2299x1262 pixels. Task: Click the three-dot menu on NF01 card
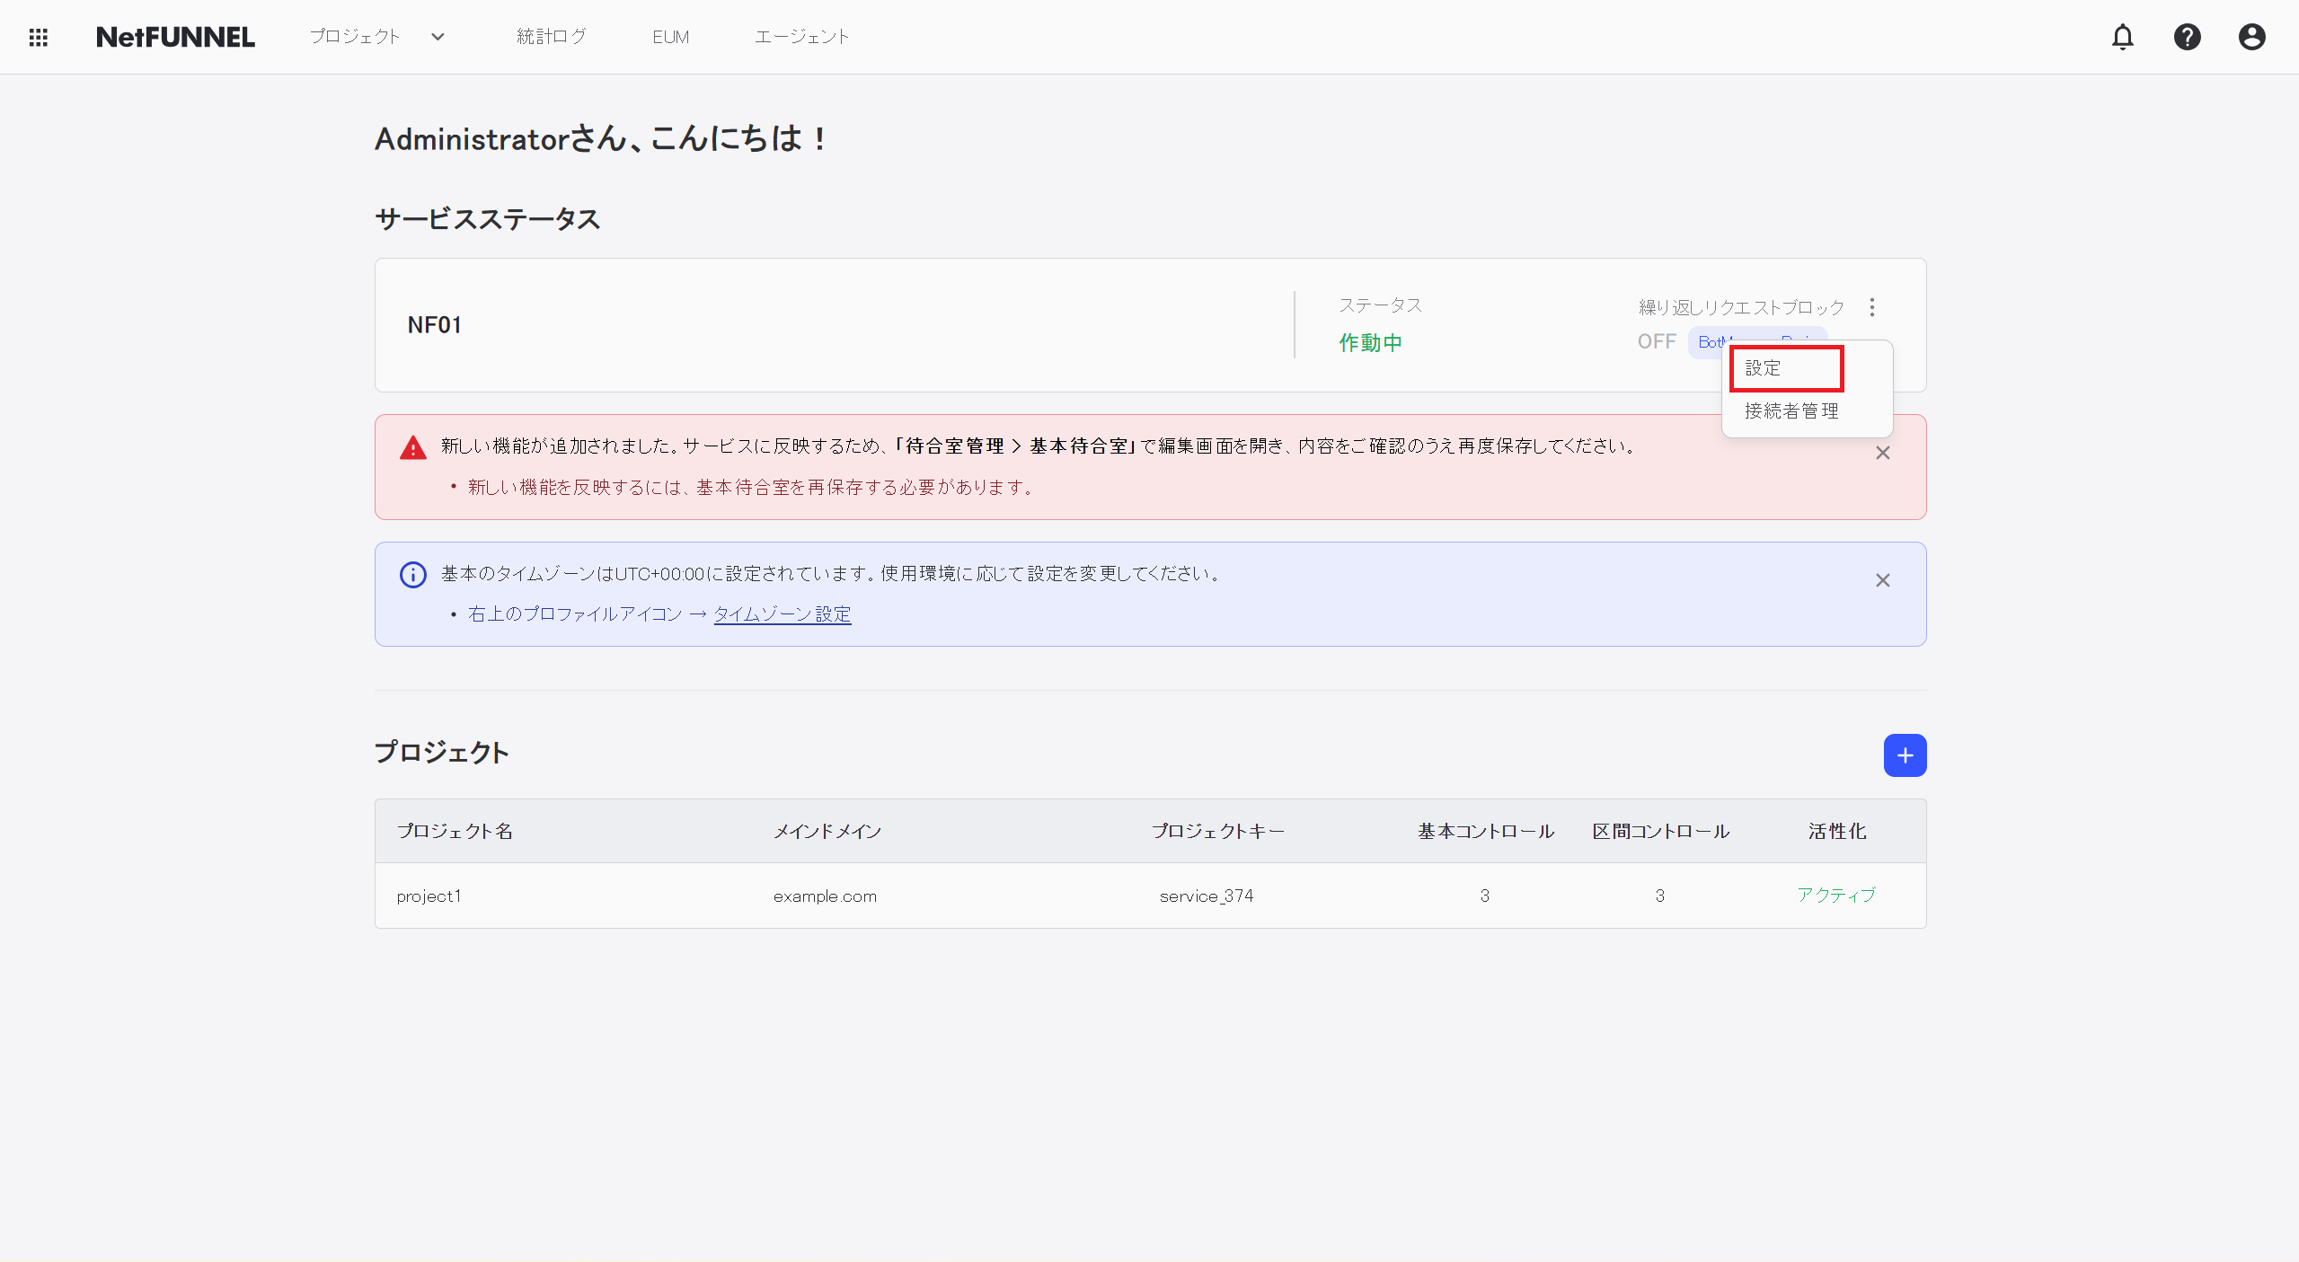pos(1871,306)
